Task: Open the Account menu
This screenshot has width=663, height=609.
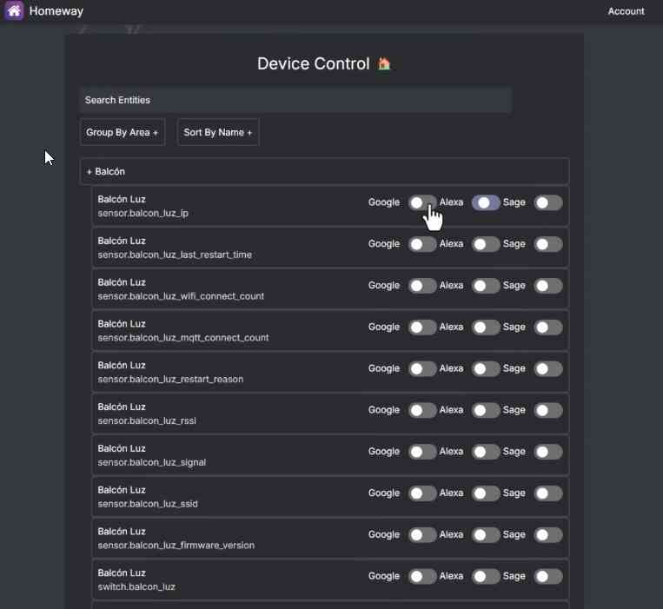Action: (626, 11)
